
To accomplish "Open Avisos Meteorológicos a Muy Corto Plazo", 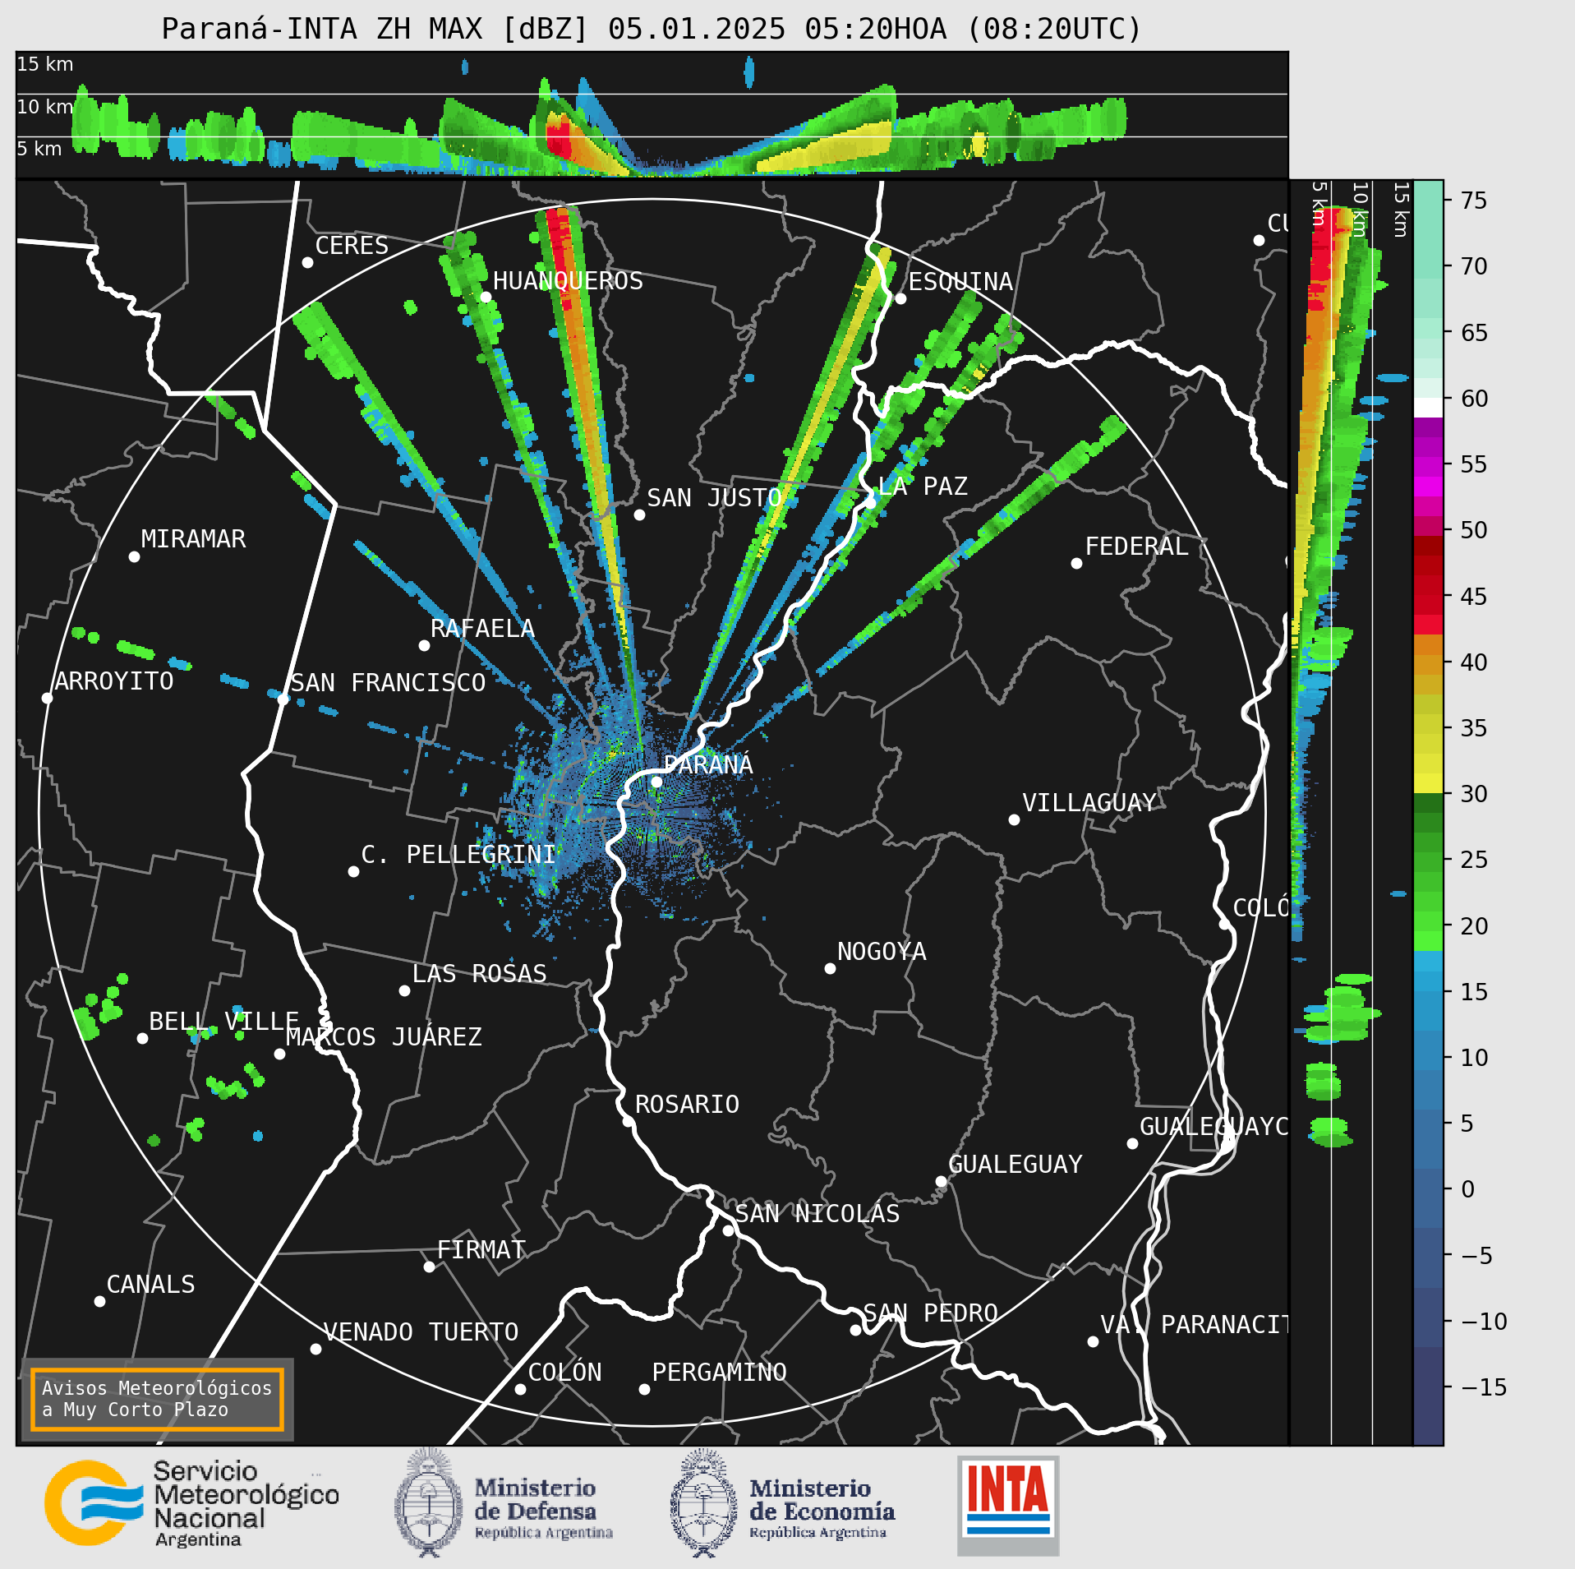I will point(157,1399).
